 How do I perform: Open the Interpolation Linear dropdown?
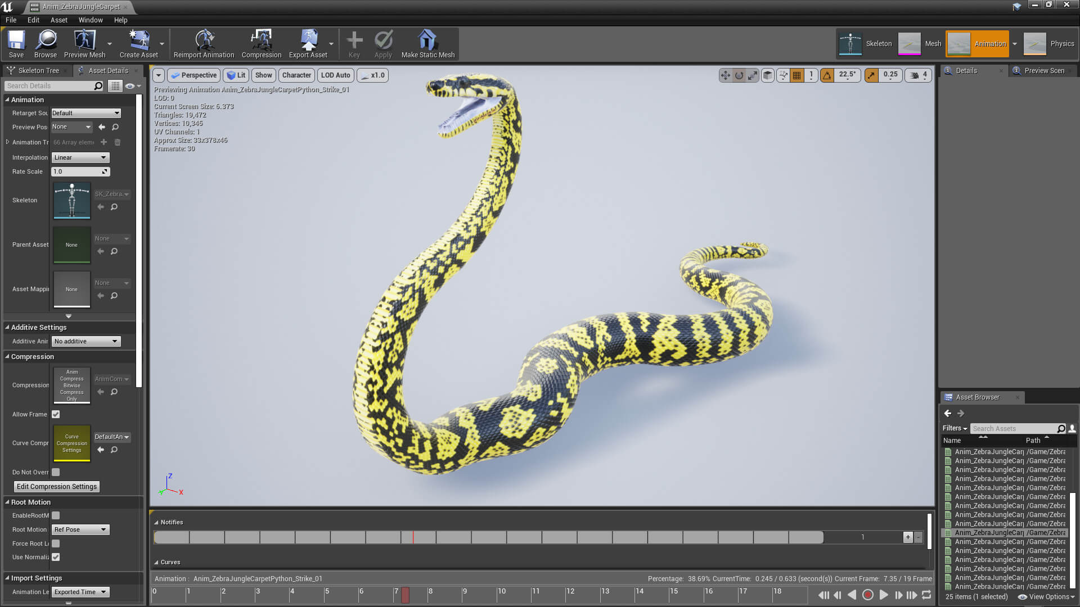80,157
